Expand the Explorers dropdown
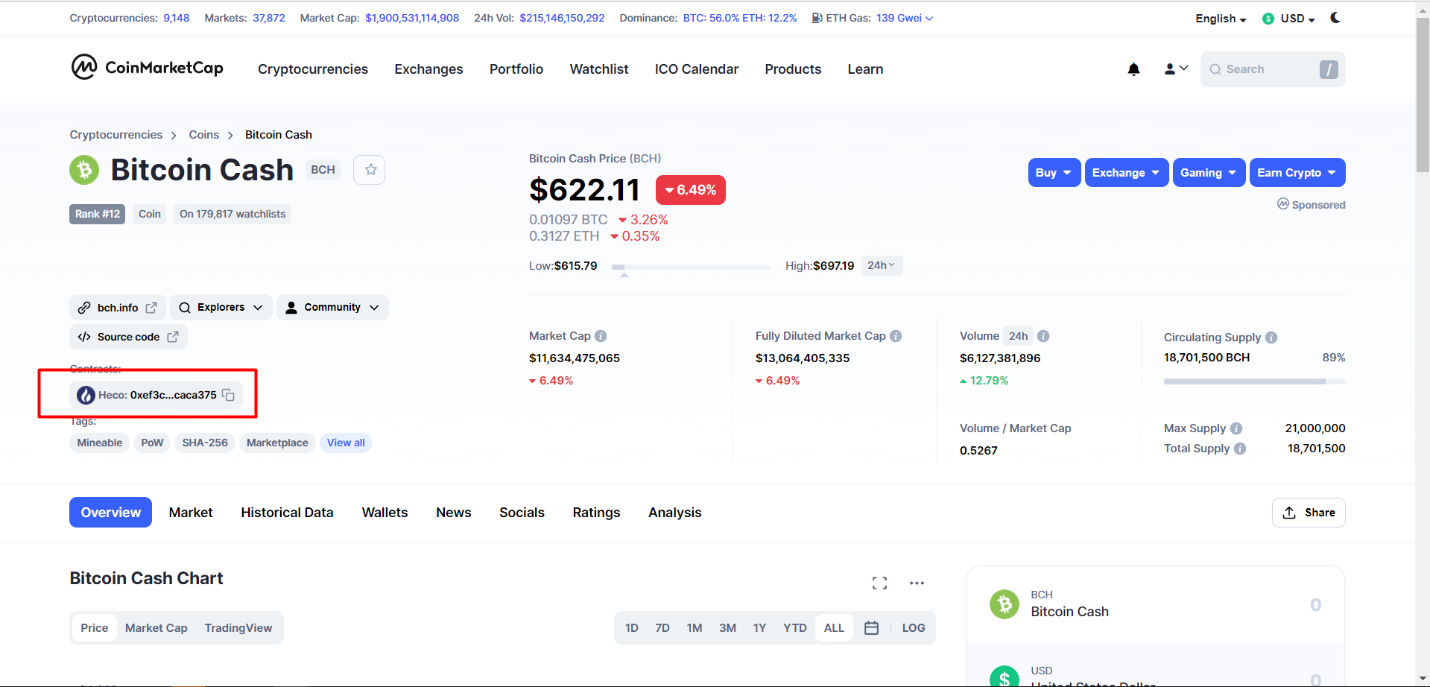 221,307
